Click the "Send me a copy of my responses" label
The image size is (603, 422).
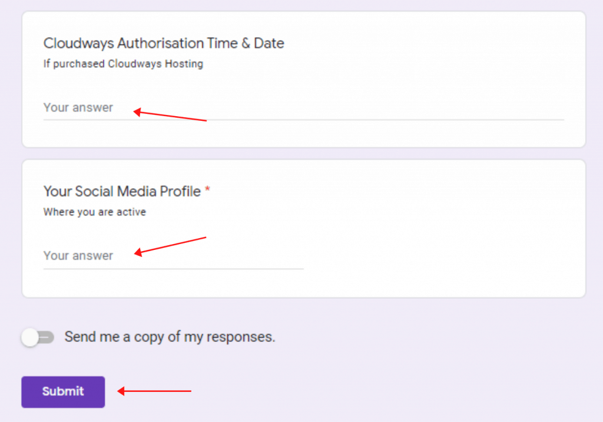tap(170, 337)
